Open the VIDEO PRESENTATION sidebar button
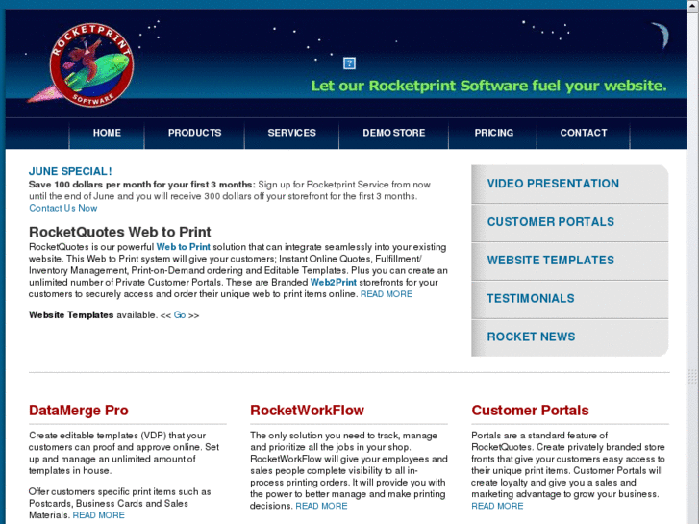Screen dimensions: 699x524 tap(570, 185)
